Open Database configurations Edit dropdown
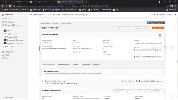Screen dimensions: 178x100 point(158,91)
